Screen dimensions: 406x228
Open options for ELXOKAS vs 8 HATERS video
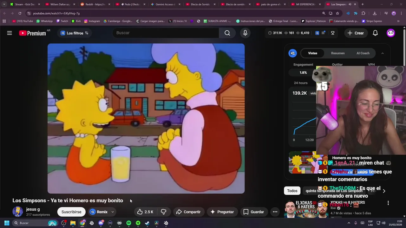coord(388,203)
